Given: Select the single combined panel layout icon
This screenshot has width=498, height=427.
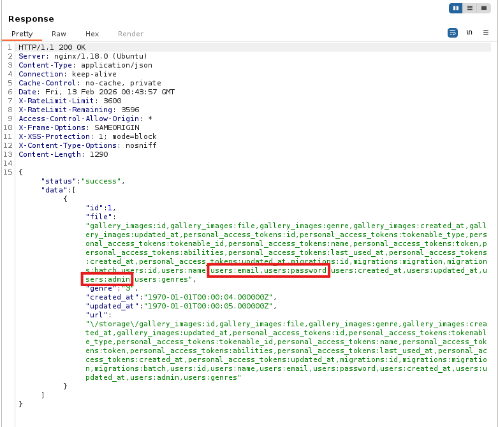Looking at the screenshot, I should (484, 8).
